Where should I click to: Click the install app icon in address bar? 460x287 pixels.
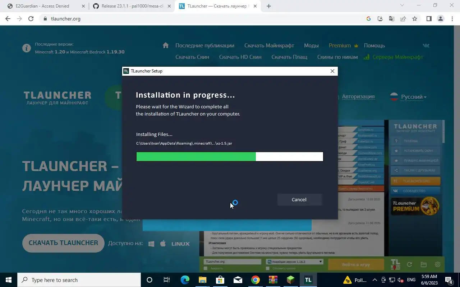pyautogui.click(x=380, y=19)
